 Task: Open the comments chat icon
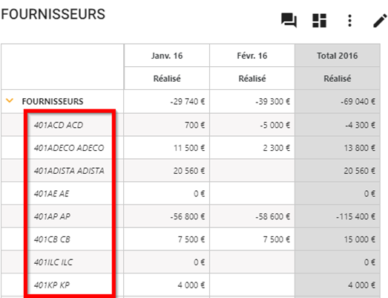289,20
